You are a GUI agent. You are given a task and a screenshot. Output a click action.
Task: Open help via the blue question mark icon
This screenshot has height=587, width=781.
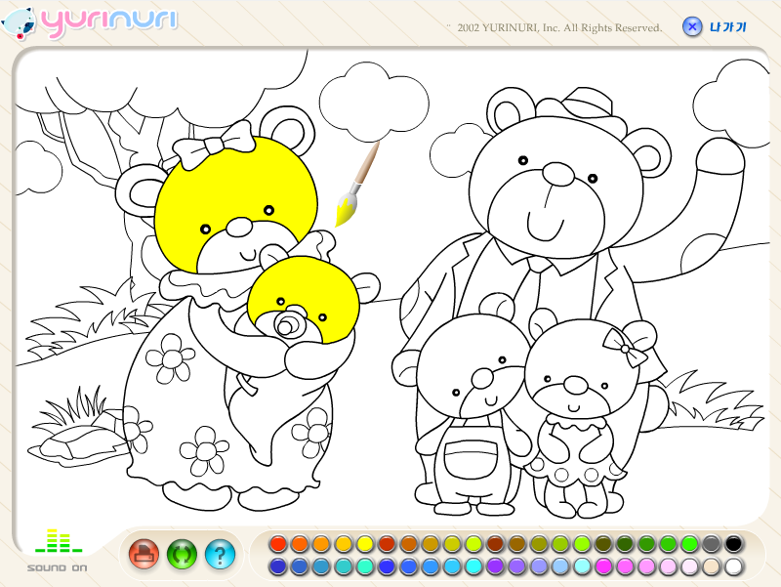[x=222, y=554]
